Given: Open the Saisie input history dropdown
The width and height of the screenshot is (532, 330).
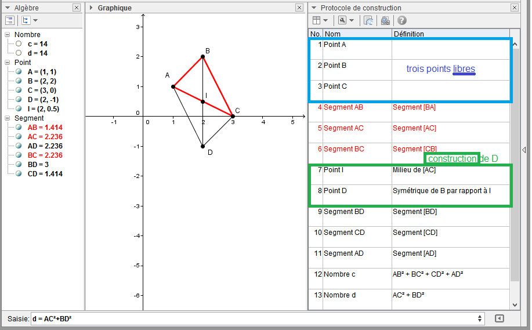Looking at the screenshot, I should pyautogui.click(x=479, y=318).
